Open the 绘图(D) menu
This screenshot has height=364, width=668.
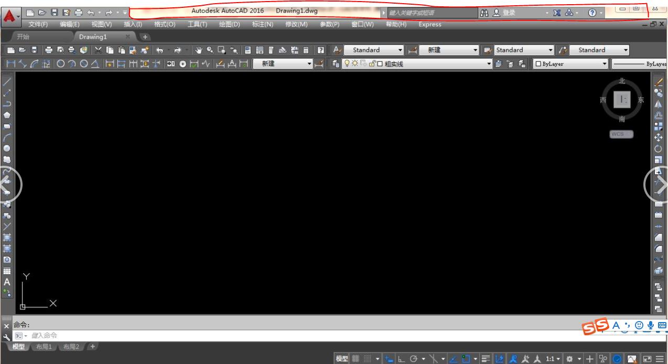click(x=229, y=24)
